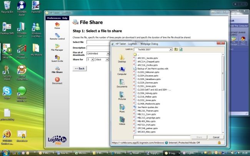Open Remote Control in the sidebar
The image size is (250, 156).
click(x=57, y=37)
